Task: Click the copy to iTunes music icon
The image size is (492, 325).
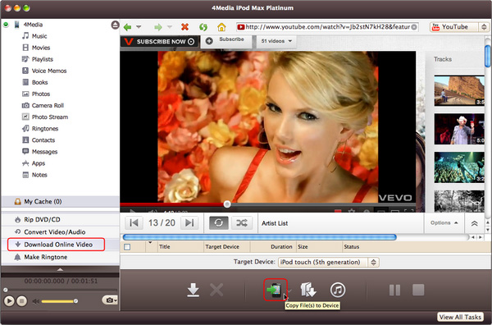Action: tap(338, 290)
